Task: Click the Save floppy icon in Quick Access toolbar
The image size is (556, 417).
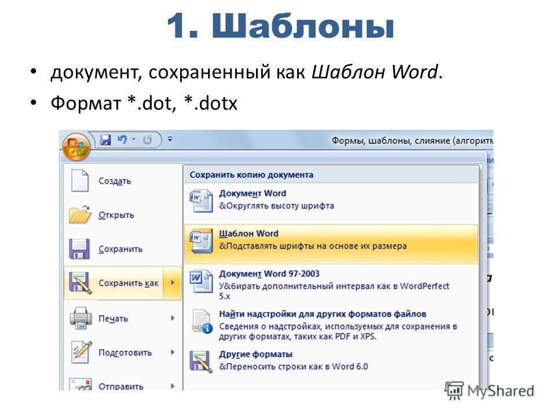Action: (105, 140)
